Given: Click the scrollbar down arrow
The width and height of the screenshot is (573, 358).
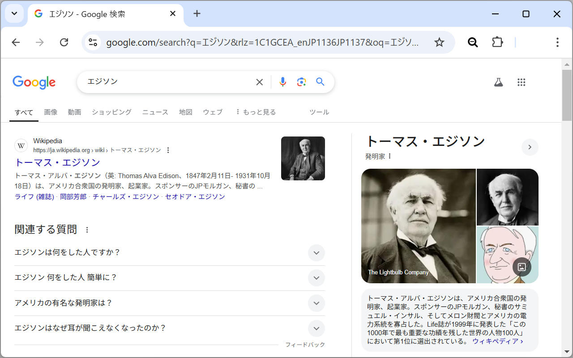Looking at the screenshot, I should point(567,353).
